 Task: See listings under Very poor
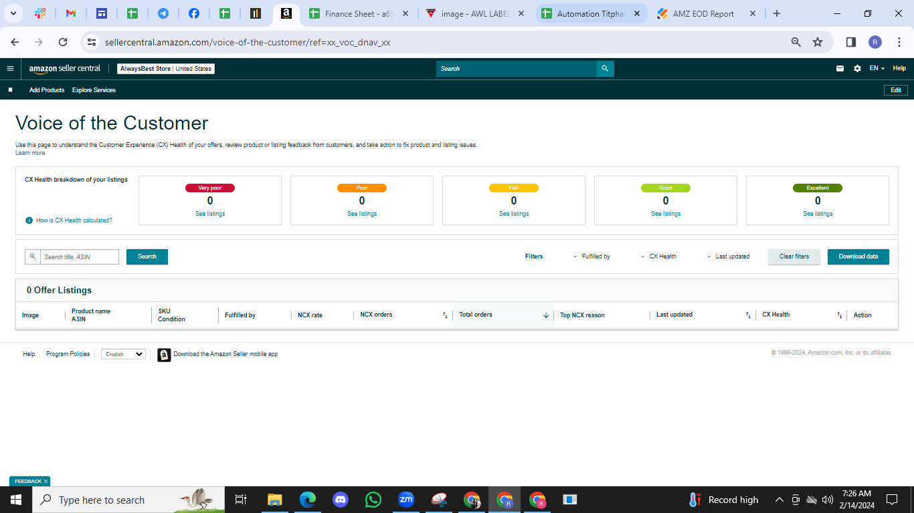(x=210, y=214)
